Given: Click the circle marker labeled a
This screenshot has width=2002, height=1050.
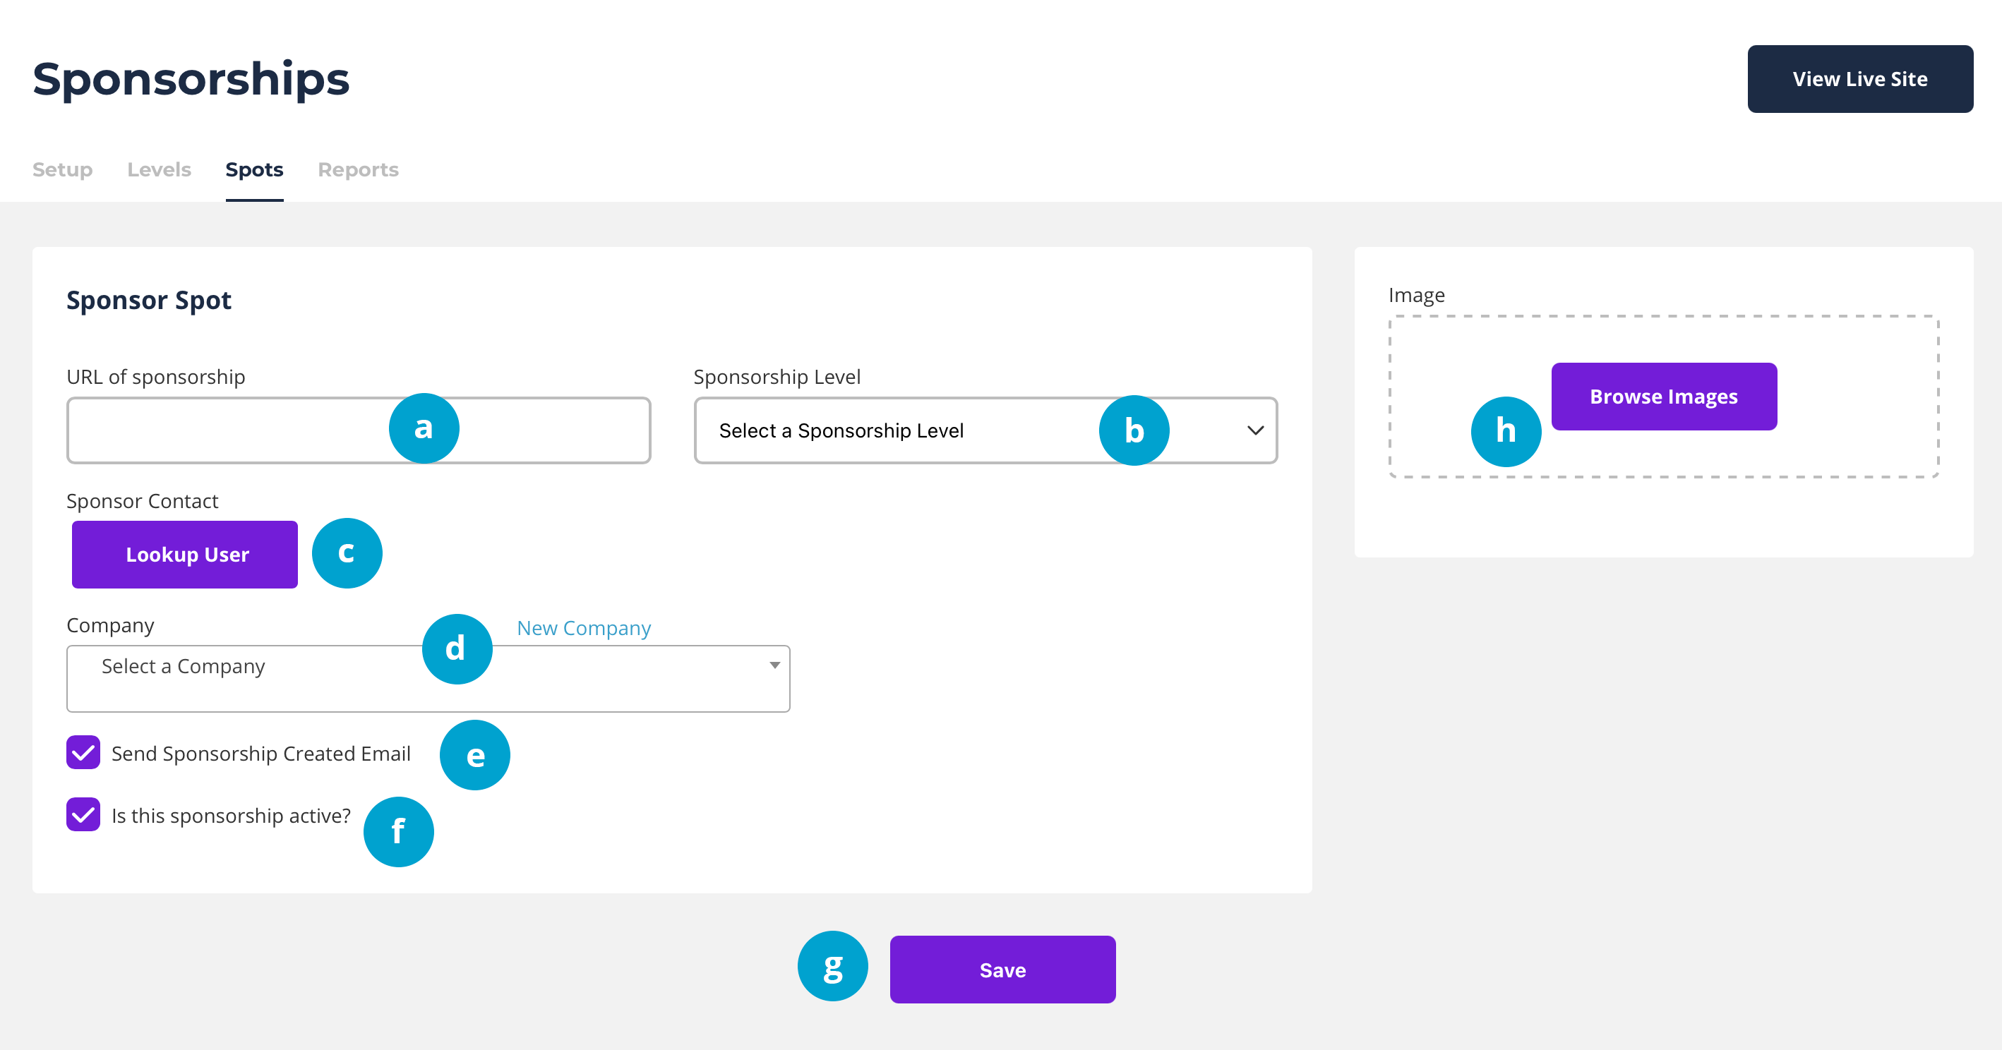Looking at the screenshot, I should (424, 428).
